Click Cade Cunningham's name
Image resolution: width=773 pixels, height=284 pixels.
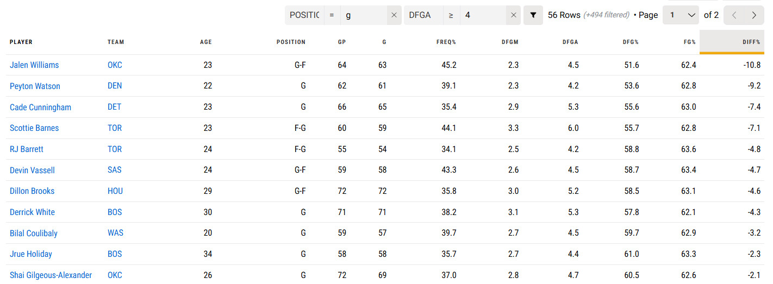click(40, 108)
